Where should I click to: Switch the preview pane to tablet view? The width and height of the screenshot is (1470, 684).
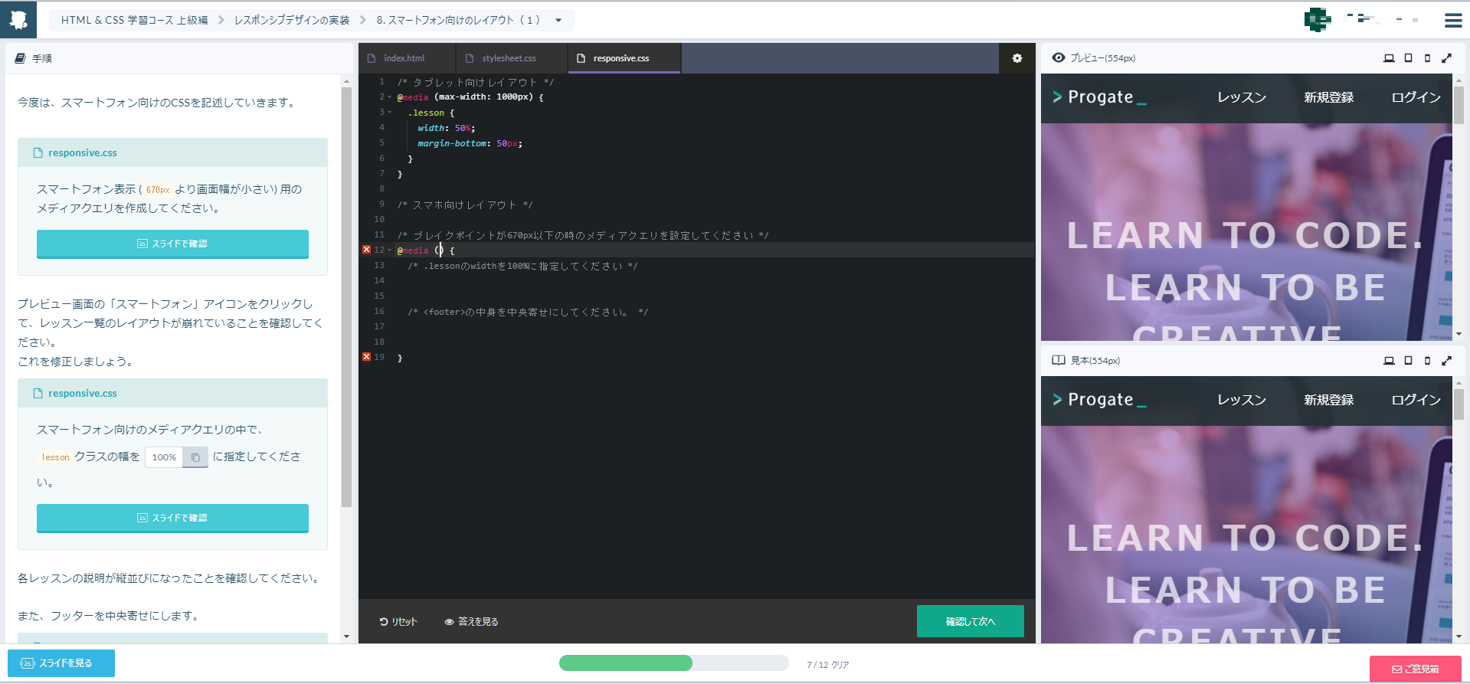[x=1408, y=58]
